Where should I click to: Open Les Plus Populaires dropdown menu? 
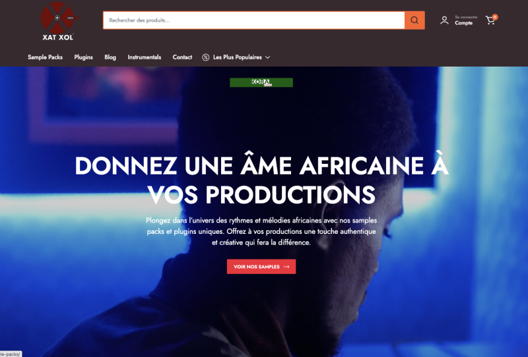point(236,57)
